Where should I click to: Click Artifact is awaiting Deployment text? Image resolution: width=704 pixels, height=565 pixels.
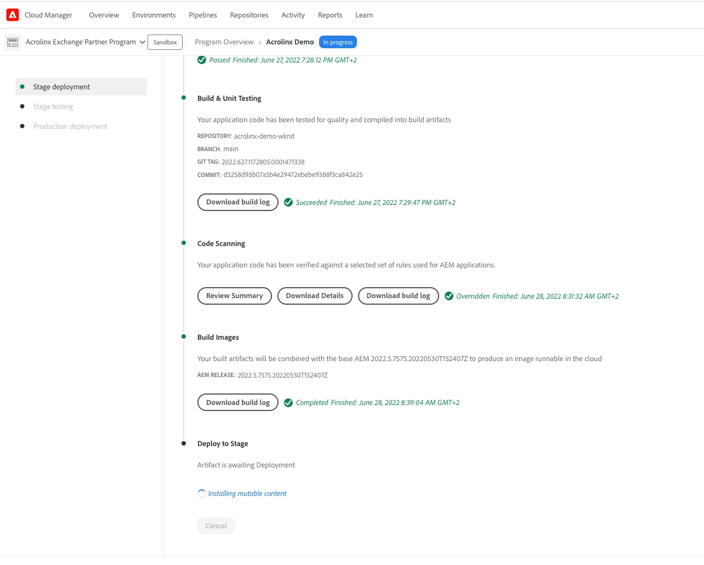pyautogui.click(x=246, y=465)
